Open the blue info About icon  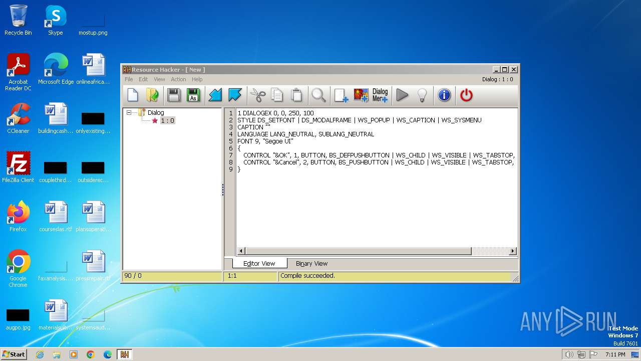(444, 95)
